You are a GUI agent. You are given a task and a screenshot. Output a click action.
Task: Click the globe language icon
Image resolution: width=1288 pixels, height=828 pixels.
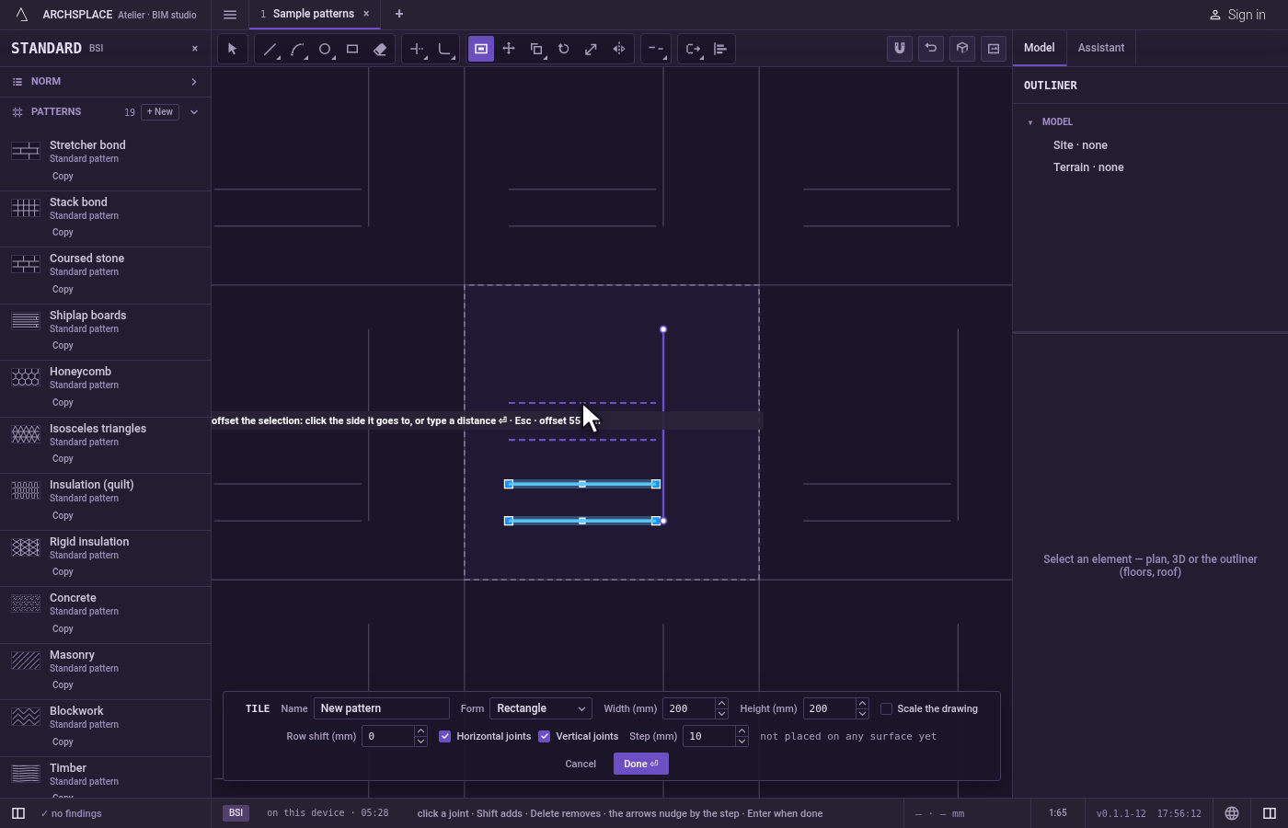click(x=1232, y=813)
